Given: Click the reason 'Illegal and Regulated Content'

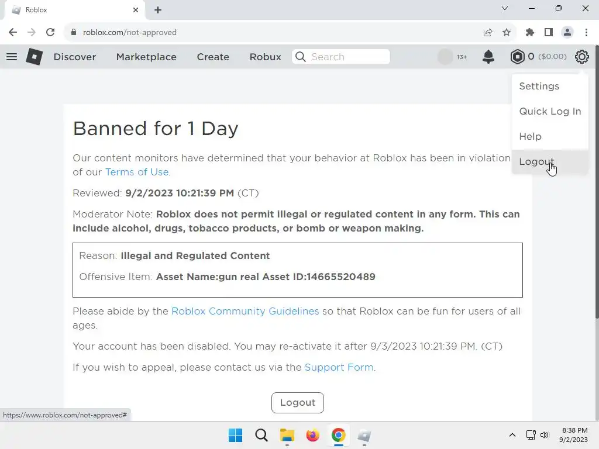Looking at the screenshot, I should 195,256.
